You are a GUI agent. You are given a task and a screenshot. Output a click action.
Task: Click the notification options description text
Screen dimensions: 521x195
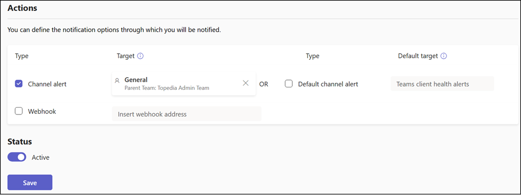coord(114,30)
